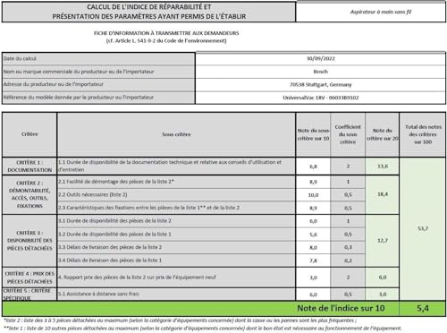The image size is (447, 333).
Task: Click the Bosch producer name cell
Action: click(320, 72)
